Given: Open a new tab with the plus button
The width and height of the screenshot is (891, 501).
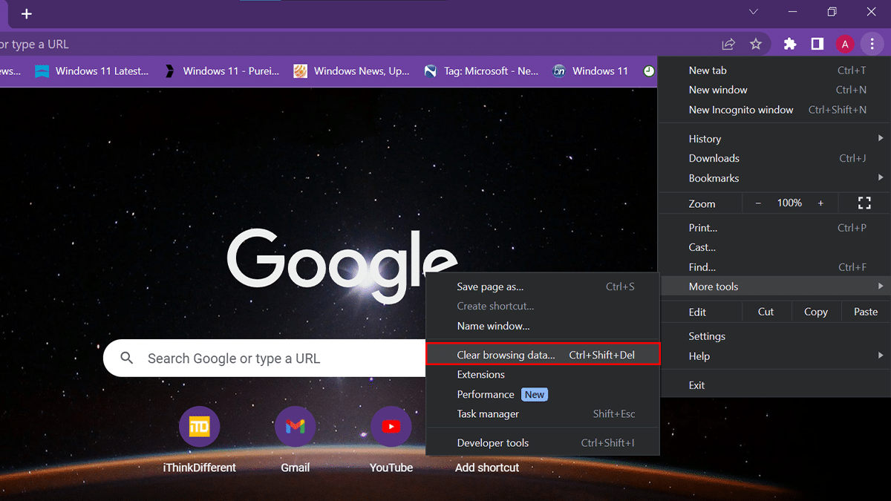Looking at the screenshot, I should tap(27, 14).
